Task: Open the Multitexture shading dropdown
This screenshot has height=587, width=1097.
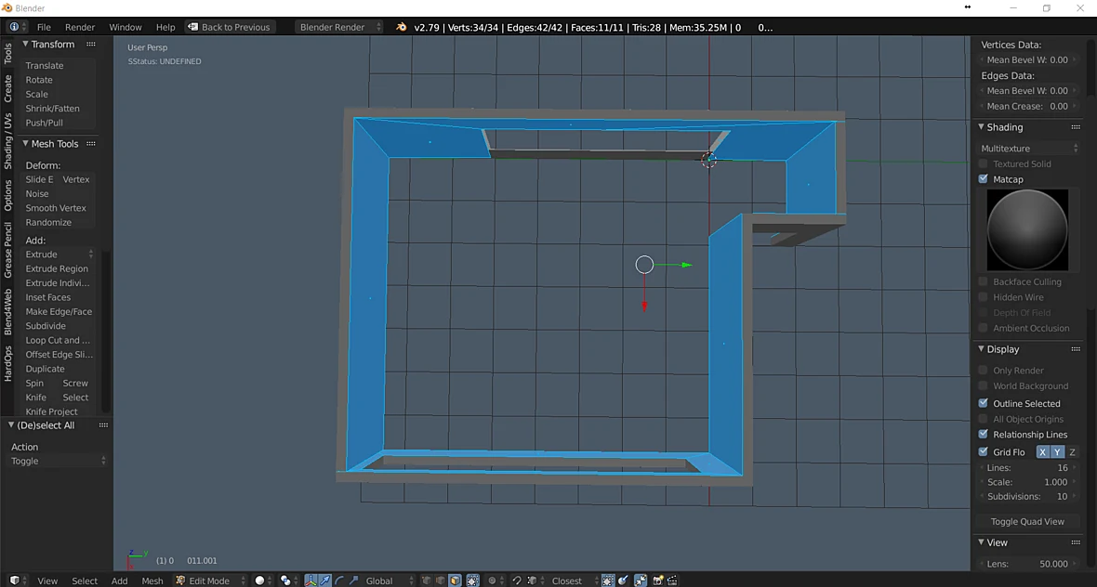Action: pyautogui.click(x=1029, y=149)
